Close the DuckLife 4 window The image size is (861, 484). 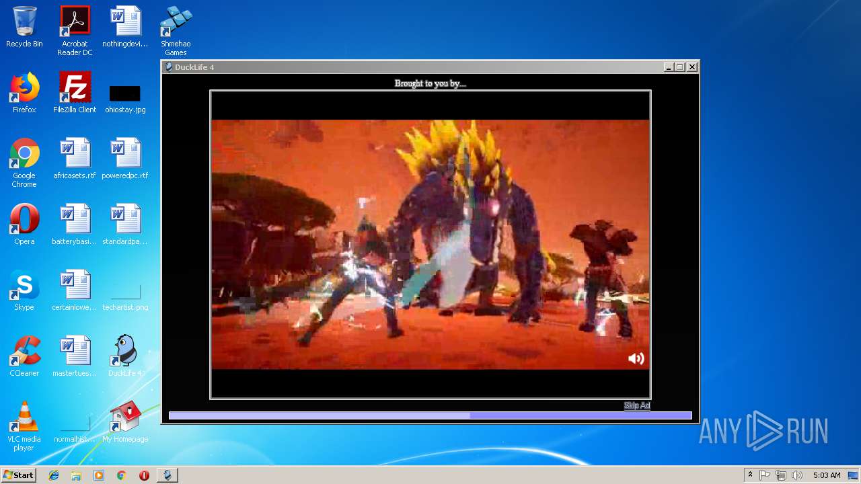691,67
